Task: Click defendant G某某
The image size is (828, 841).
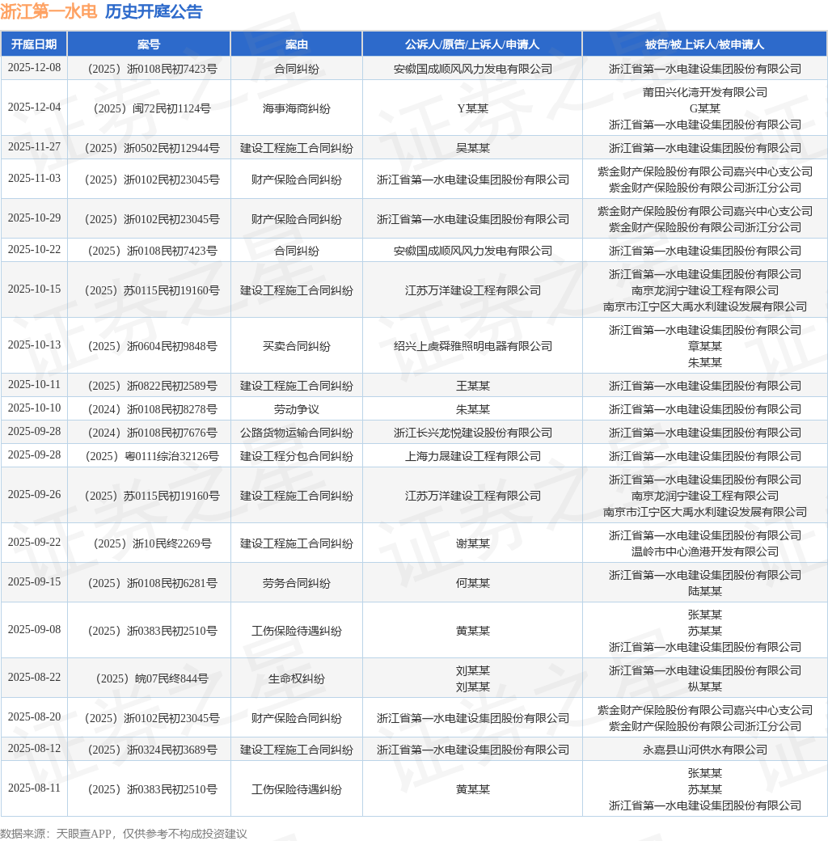Action: [704, 108]
